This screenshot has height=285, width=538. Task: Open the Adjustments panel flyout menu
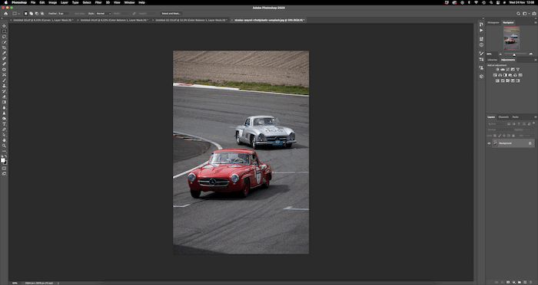[535, 60]
